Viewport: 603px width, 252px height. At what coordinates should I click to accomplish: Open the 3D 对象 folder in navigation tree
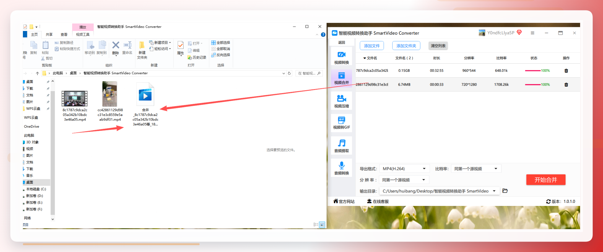coord(33,142)
